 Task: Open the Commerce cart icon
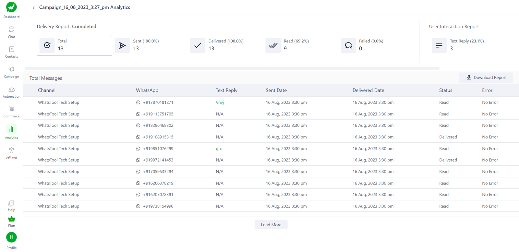point(11,109)
